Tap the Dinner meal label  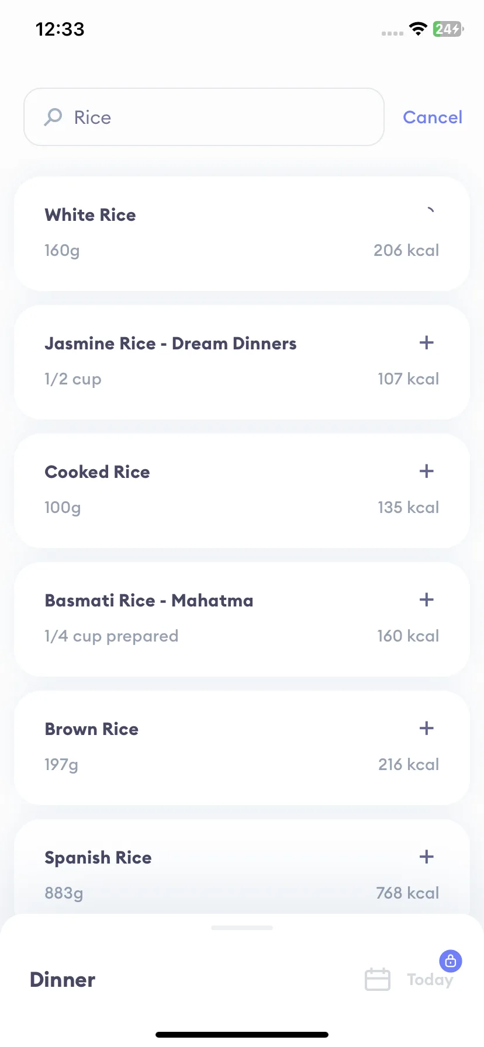pyautogui.click(x=63, y=980)
